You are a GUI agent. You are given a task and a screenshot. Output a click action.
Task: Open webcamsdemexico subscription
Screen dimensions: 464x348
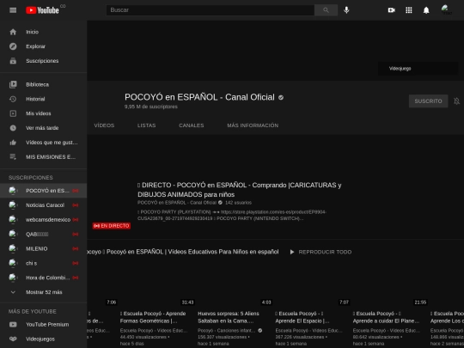43,220
